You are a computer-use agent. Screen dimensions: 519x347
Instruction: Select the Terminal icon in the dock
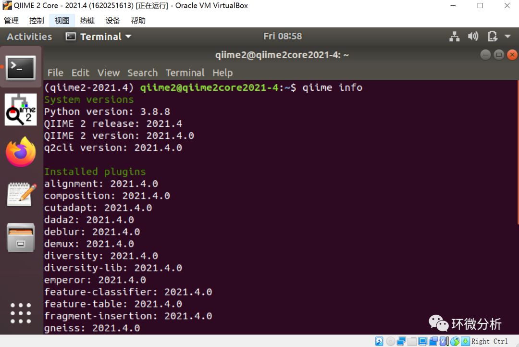[21, 67]
